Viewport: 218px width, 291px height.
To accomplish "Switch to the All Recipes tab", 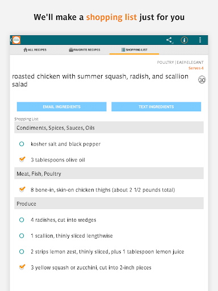I will coord(35,50).
